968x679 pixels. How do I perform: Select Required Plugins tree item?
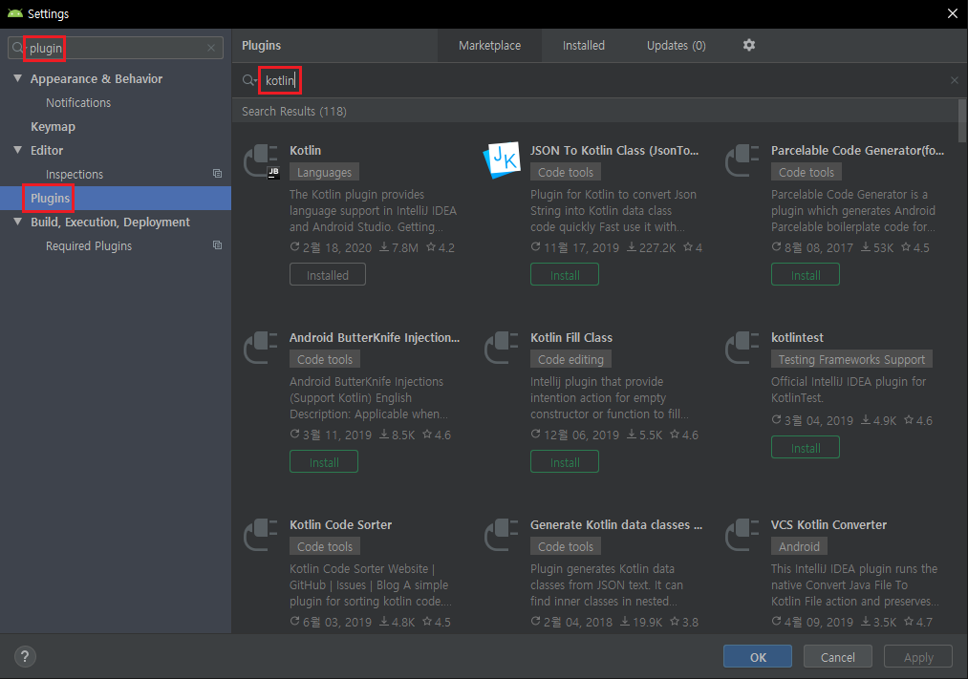pos(89,245)
